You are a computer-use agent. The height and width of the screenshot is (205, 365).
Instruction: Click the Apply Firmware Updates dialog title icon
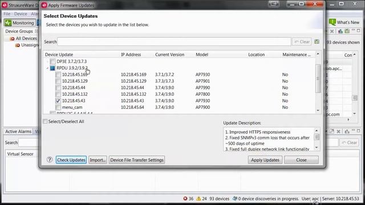[x=44, y=5]
